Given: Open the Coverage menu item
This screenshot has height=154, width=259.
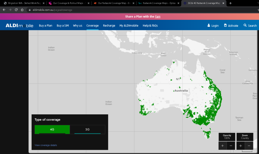Looking at the screenshot, I should (92, 25).
